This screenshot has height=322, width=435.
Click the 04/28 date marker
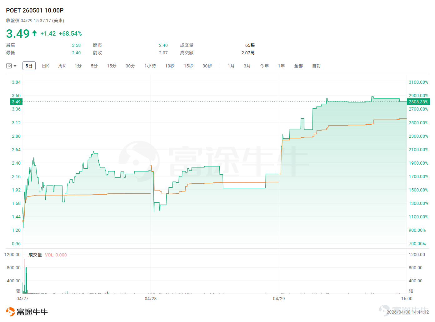click(151, 299)
